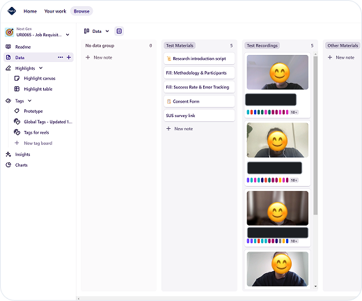Screen dimensions: 362x301
Task: Open Consent Form note
Action: click(199, 101)
